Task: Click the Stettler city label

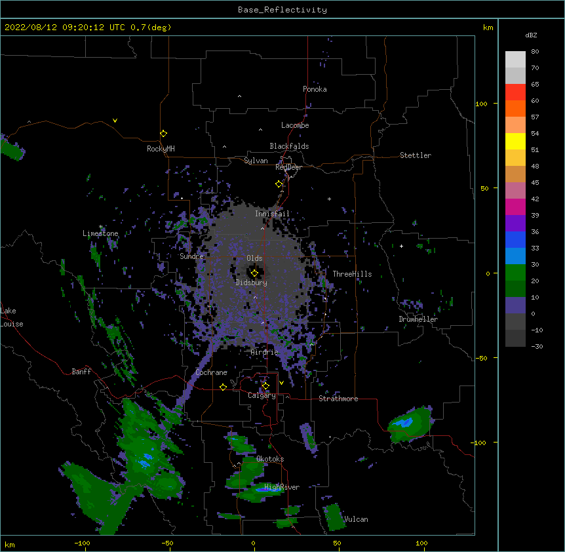Action: coord(416,155)
